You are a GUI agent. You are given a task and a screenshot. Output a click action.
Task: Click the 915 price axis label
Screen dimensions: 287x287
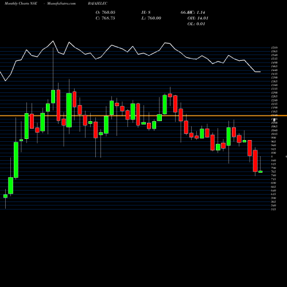(x=274, y=149)
